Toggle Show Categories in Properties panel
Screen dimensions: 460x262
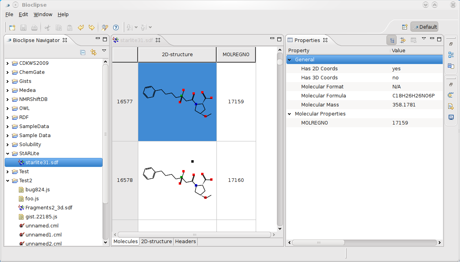click(x=392, y=40)
